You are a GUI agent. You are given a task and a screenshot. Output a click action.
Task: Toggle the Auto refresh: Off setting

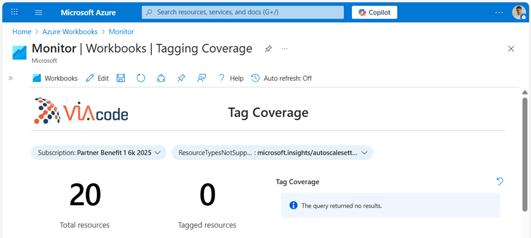coord(282,78)
